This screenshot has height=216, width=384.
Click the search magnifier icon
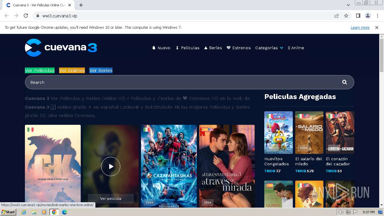(x=345, y=82)
